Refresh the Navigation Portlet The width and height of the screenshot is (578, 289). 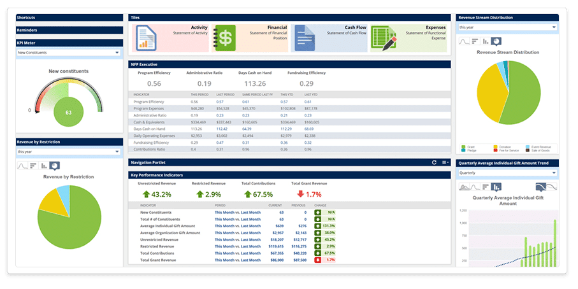point(435,162)
